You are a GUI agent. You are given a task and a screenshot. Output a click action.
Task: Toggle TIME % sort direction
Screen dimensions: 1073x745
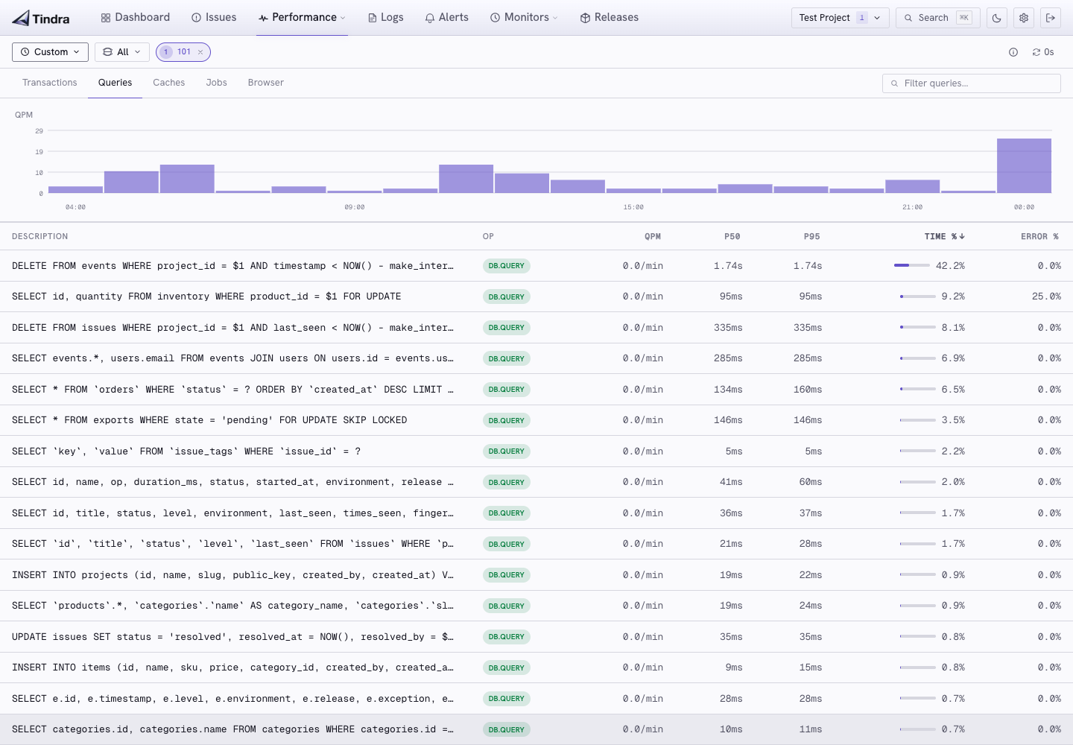pyautogui.click(x=944, y=236)
